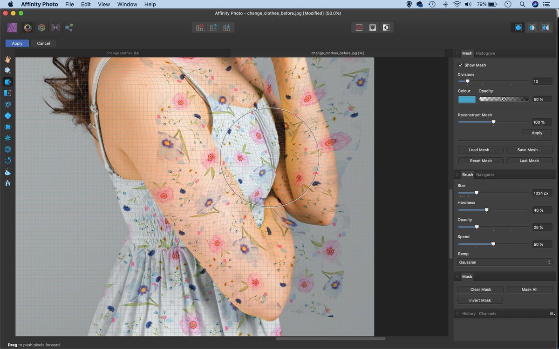Screen dimensions: 559x349
Task: Switch to the Histogram tab
Action: [485, 53]
